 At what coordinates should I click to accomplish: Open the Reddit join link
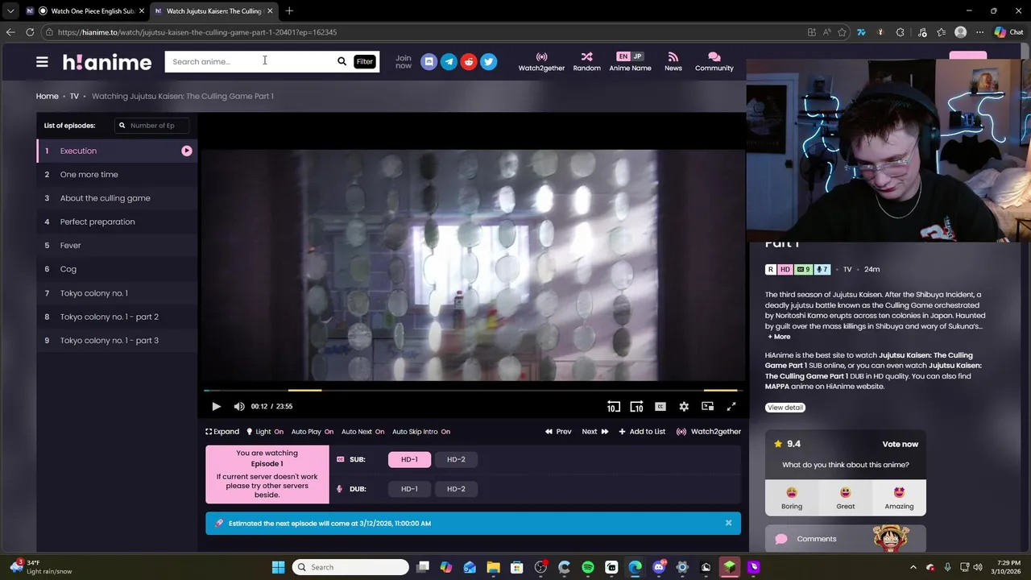tap(469, 61)
